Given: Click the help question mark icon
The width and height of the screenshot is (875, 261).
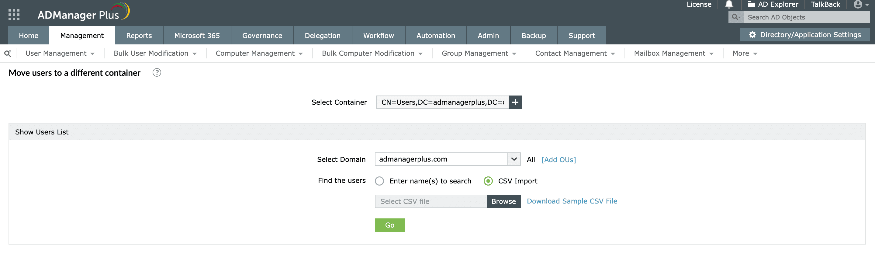Looking at the screenshot, I should pos(157,73).
